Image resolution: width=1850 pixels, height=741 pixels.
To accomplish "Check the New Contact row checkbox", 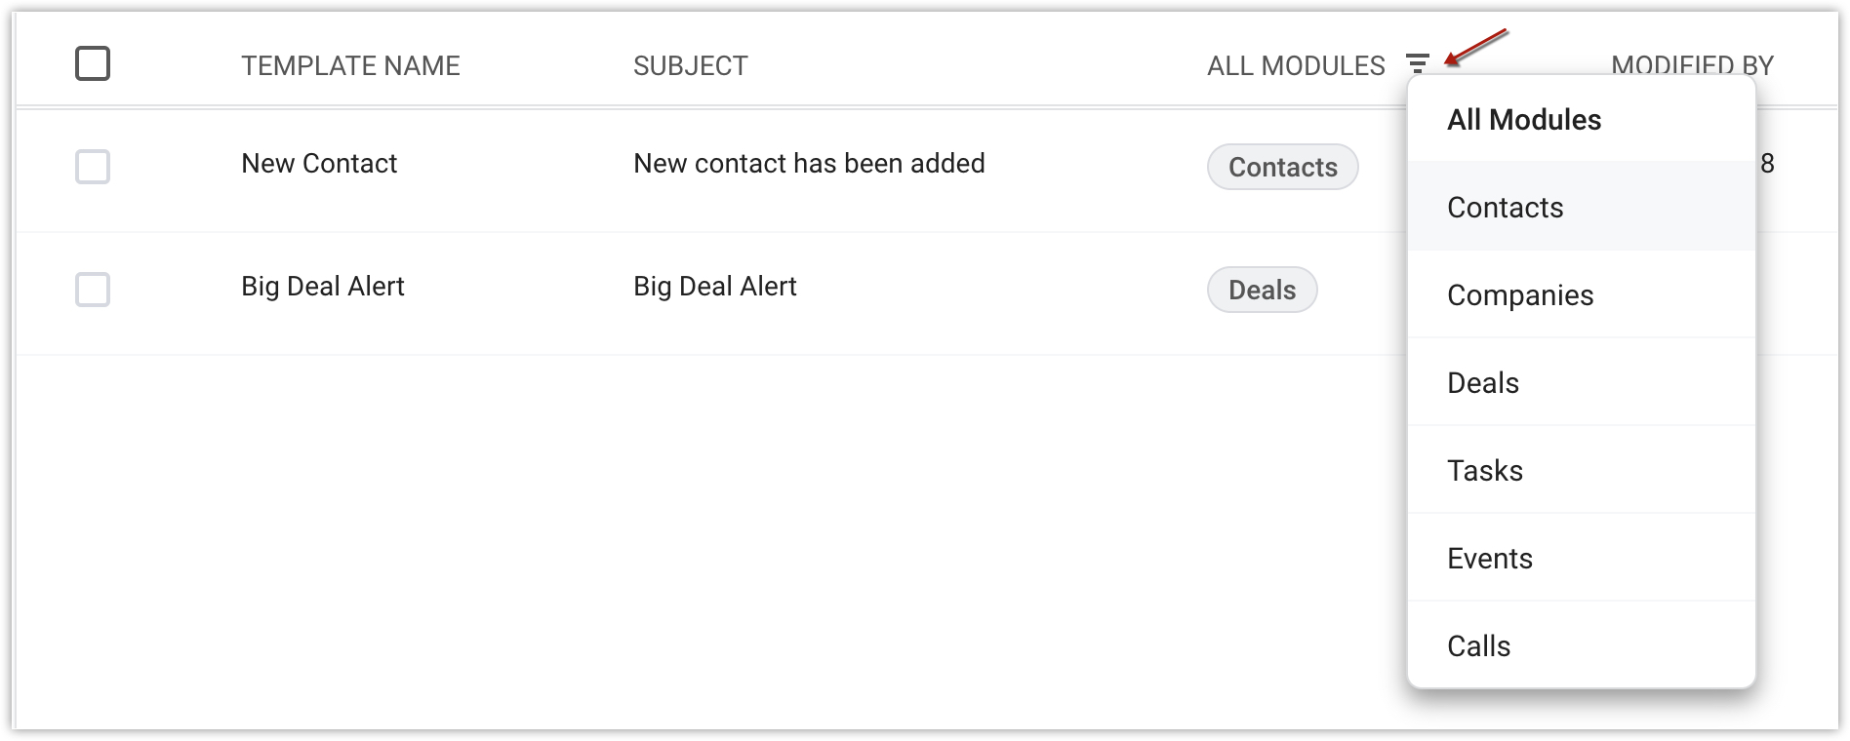I will point(93,167).
